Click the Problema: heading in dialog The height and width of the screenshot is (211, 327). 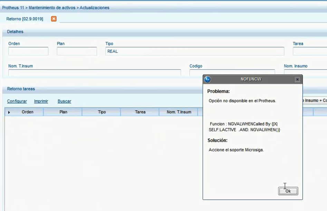click(218, 91)
